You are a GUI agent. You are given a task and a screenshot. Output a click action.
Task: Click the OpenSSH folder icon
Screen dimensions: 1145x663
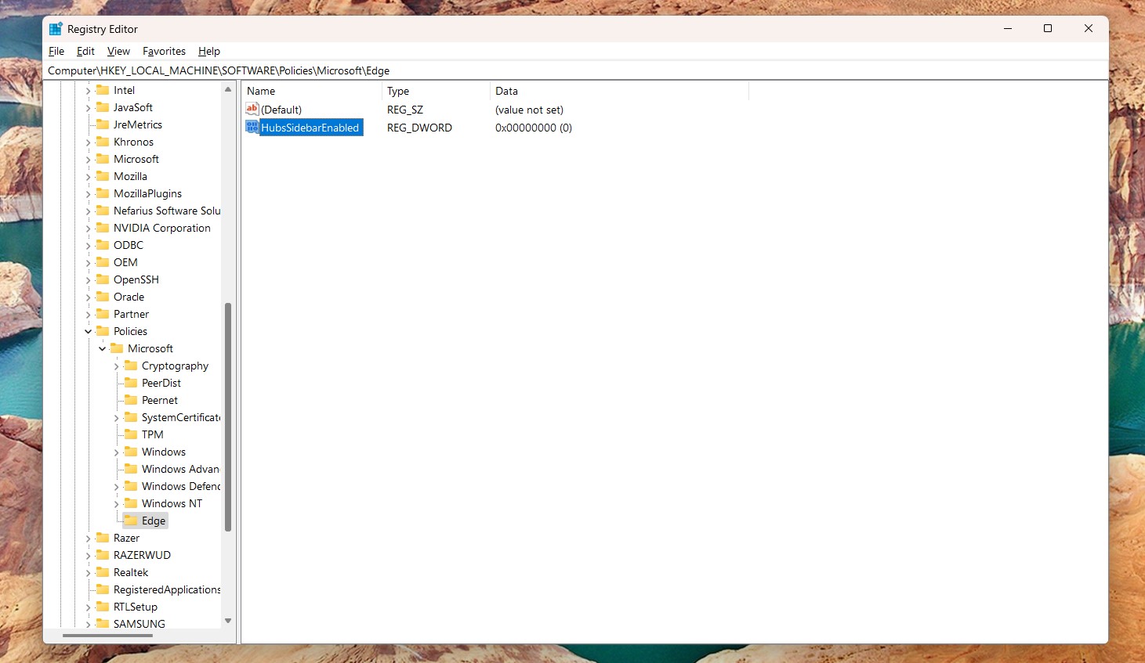103,279
